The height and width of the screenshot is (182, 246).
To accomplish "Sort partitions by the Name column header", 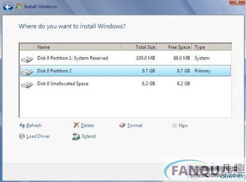I will 78,47.
